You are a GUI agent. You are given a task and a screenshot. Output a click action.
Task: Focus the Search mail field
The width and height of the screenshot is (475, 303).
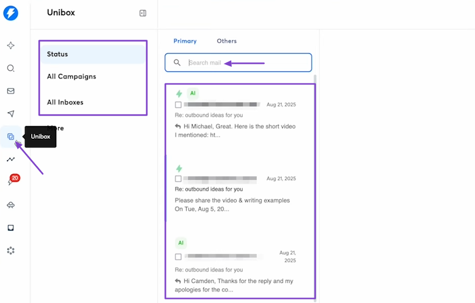coord(238,63)
